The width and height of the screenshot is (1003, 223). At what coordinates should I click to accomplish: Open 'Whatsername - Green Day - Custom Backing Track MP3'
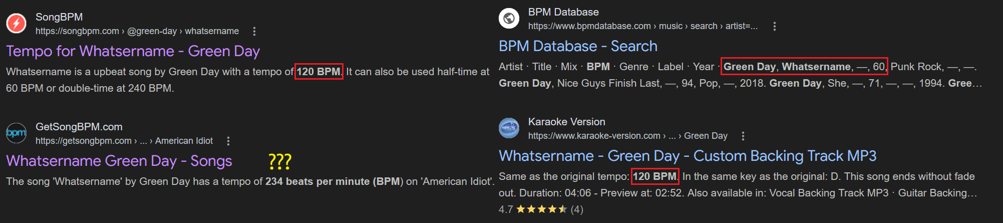click(x=688, y=156)
